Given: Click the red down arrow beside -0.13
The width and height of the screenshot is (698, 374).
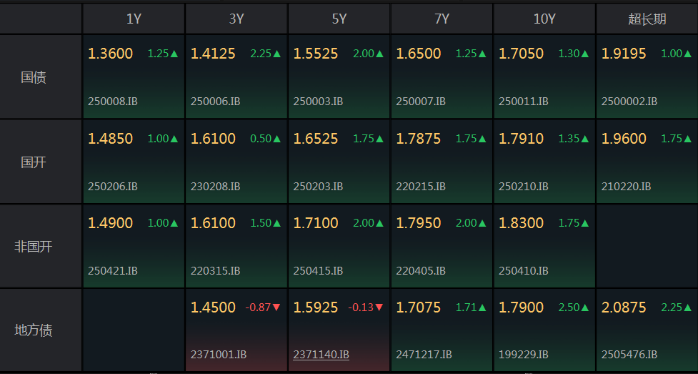Looking at the screenshot, I should [379, 307].
